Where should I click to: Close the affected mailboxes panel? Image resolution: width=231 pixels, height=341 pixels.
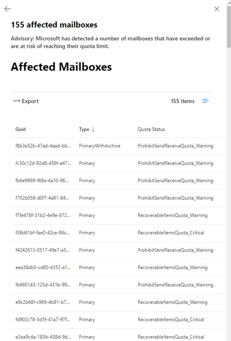coord(217,9)
